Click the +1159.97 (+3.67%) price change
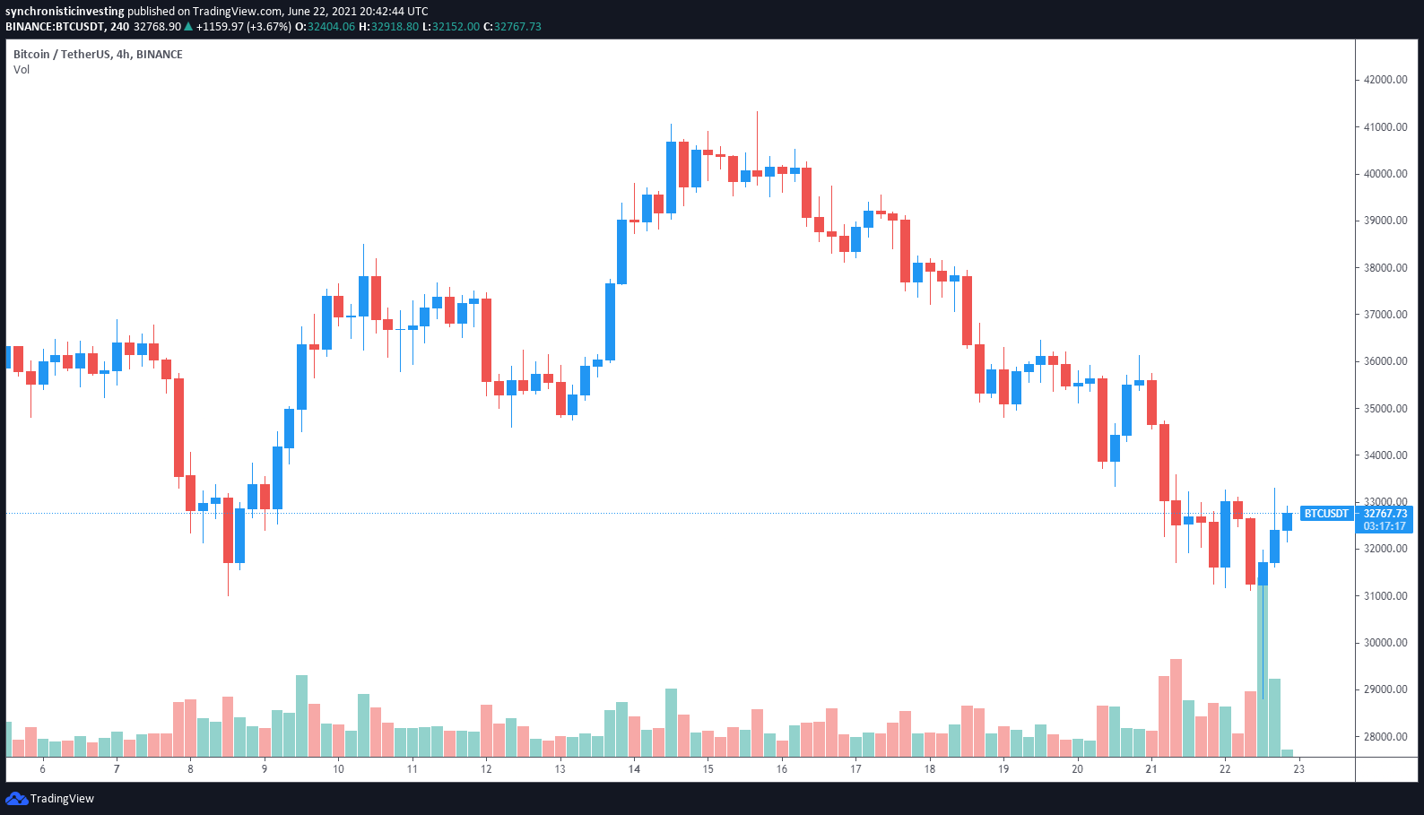The width and height of the screenshot is (1424, 815). [243, 26]
